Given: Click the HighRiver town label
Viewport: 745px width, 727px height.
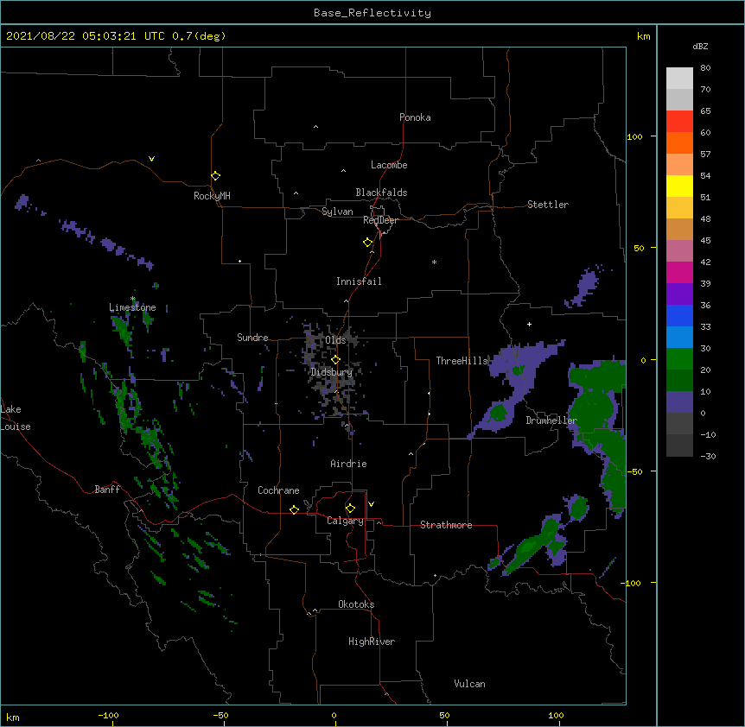Looking at the screenshot, I should (x=372, y=642).
